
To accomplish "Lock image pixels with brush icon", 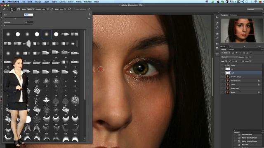I will [230, 61].
